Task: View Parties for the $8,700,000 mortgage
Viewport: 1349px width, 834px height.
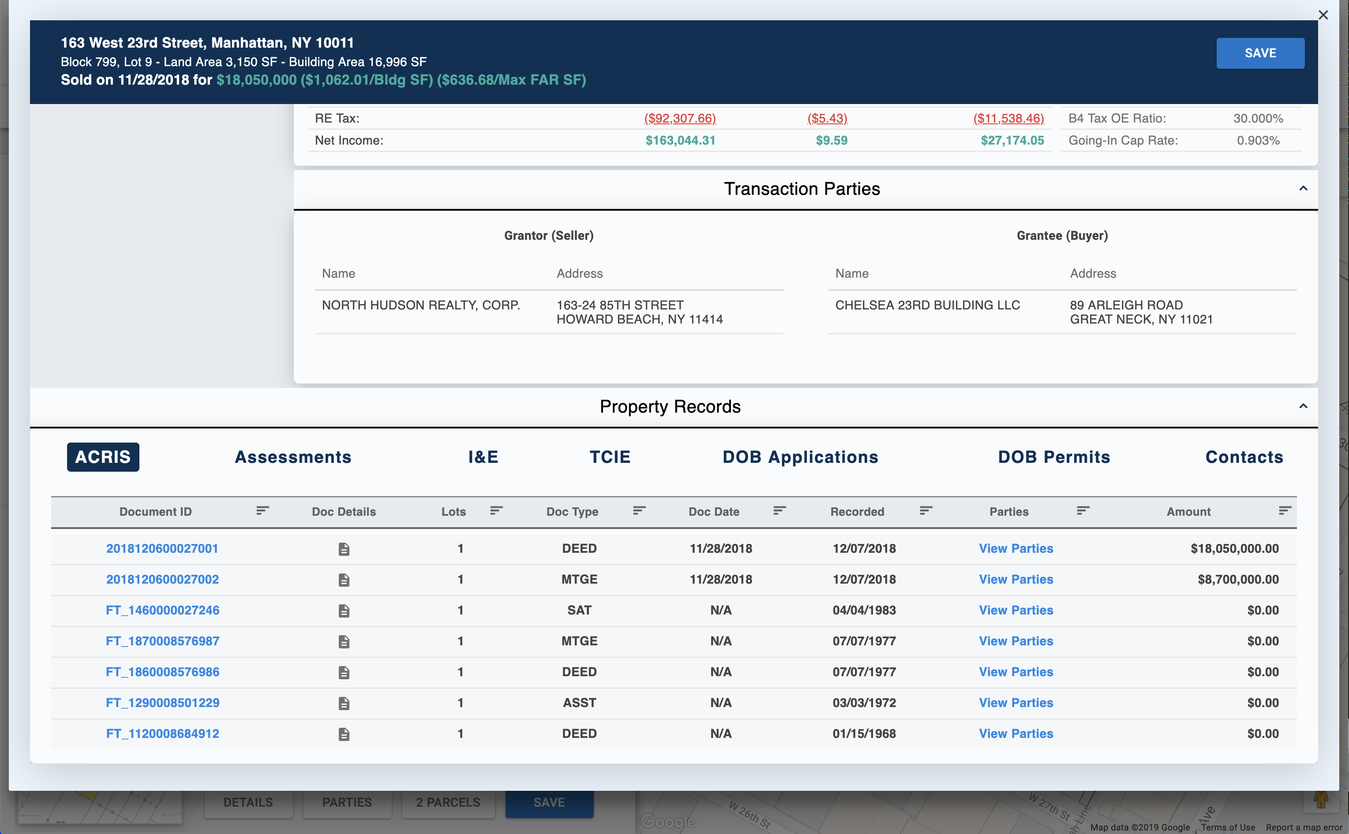Action: [1015, 579]
